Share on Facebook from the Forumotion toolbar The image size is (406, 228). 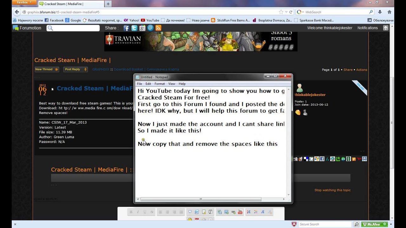click(126, 28)
